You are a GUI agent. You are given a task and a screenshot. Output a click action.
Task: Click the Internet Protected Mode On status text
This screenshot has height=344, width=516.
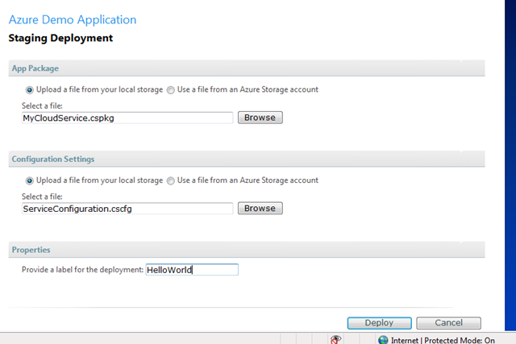443,340
